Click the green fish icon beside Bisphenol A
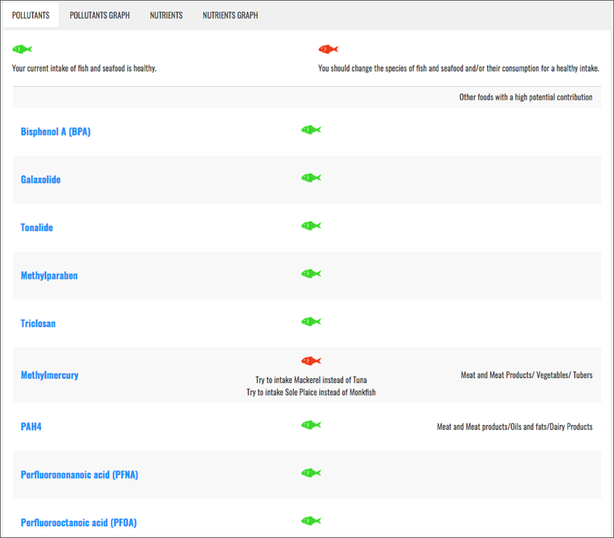614x538 pixels. 311,130
